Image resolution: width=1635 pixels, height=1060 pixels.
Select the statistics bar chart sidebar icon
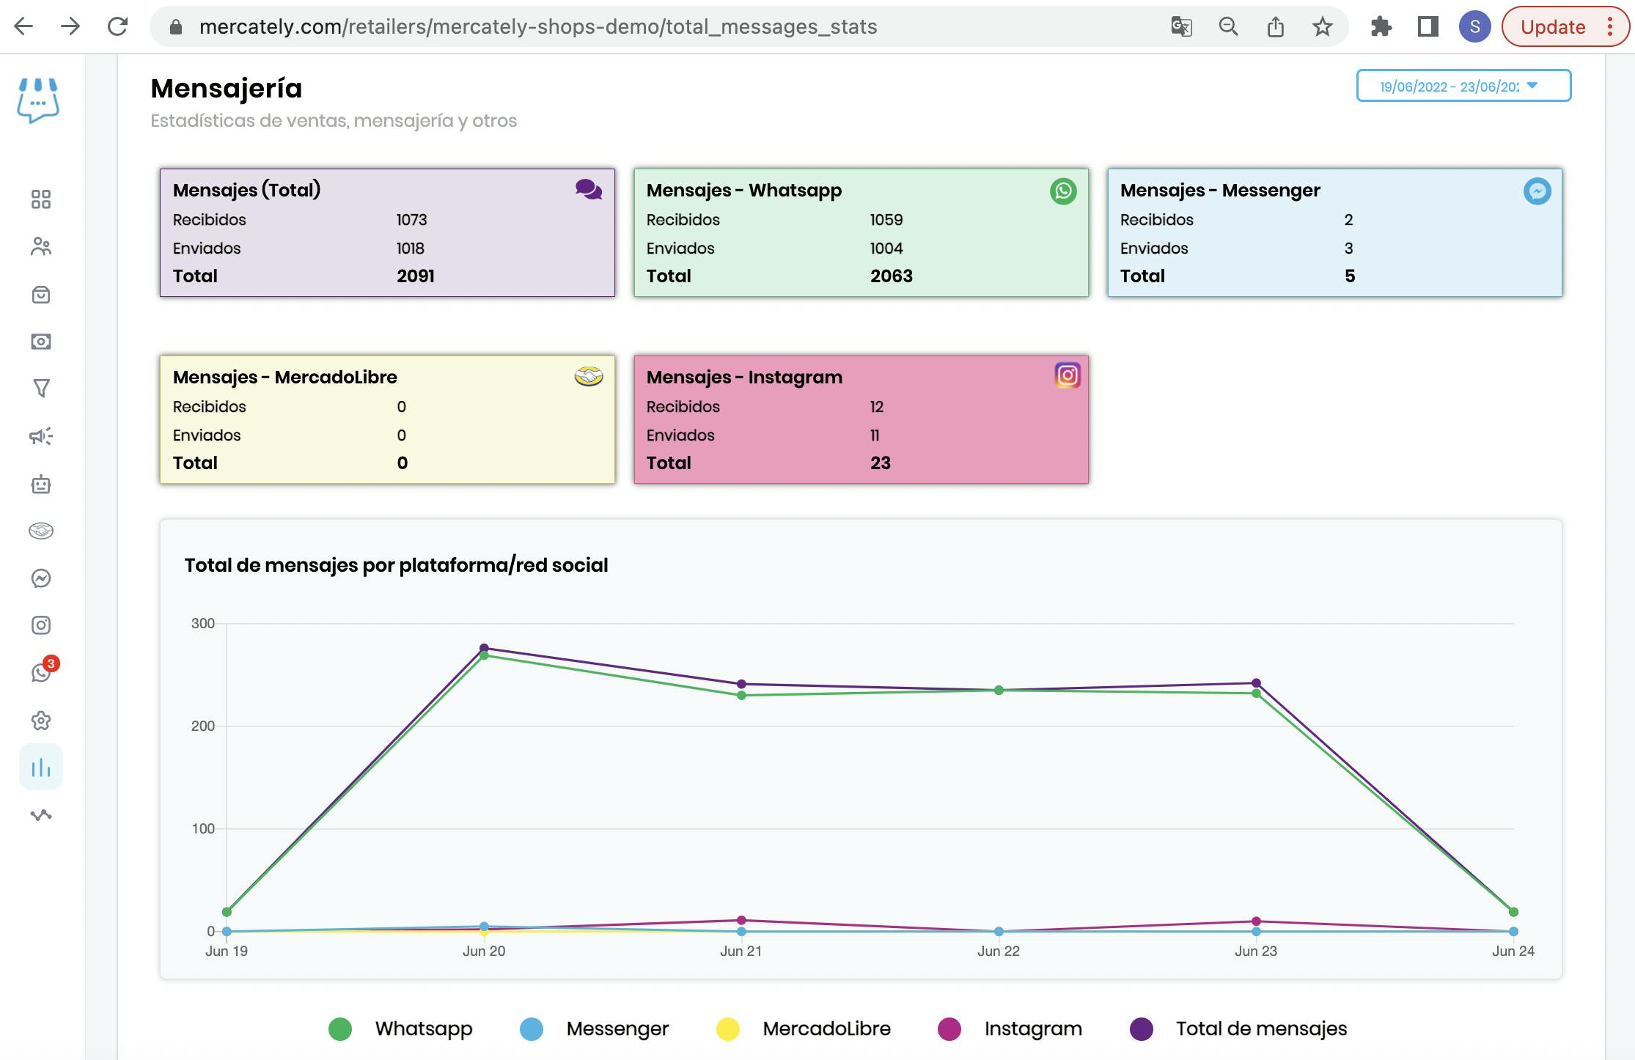click(41, 768)
